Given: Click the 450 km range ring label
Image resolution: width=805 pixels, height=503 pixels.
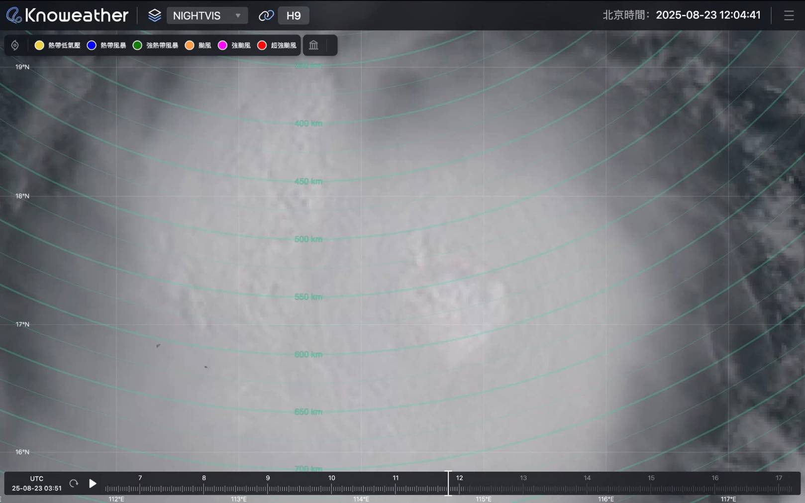Looking at the screenshot, I should (308, 181).
